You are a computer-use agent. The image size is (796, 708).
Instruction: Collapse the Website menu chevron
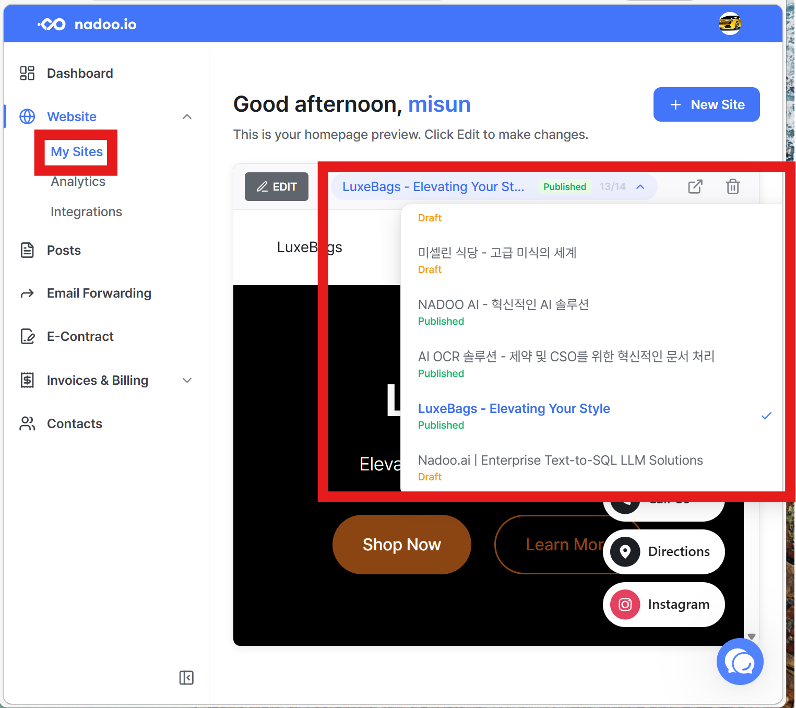tap(187, 116)
